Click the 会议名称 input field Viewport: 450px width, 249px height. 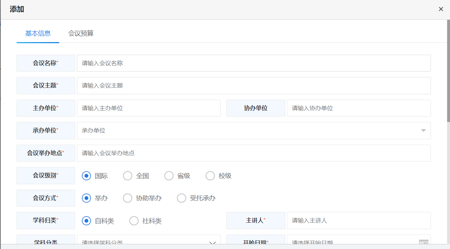click(x=253, y=63)
